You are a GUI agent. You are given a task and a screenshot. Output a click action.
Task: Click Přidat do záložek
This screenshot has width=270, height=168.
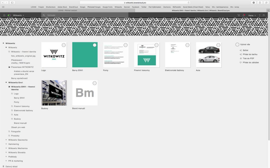pyautogui.click(x=251, y=62)
